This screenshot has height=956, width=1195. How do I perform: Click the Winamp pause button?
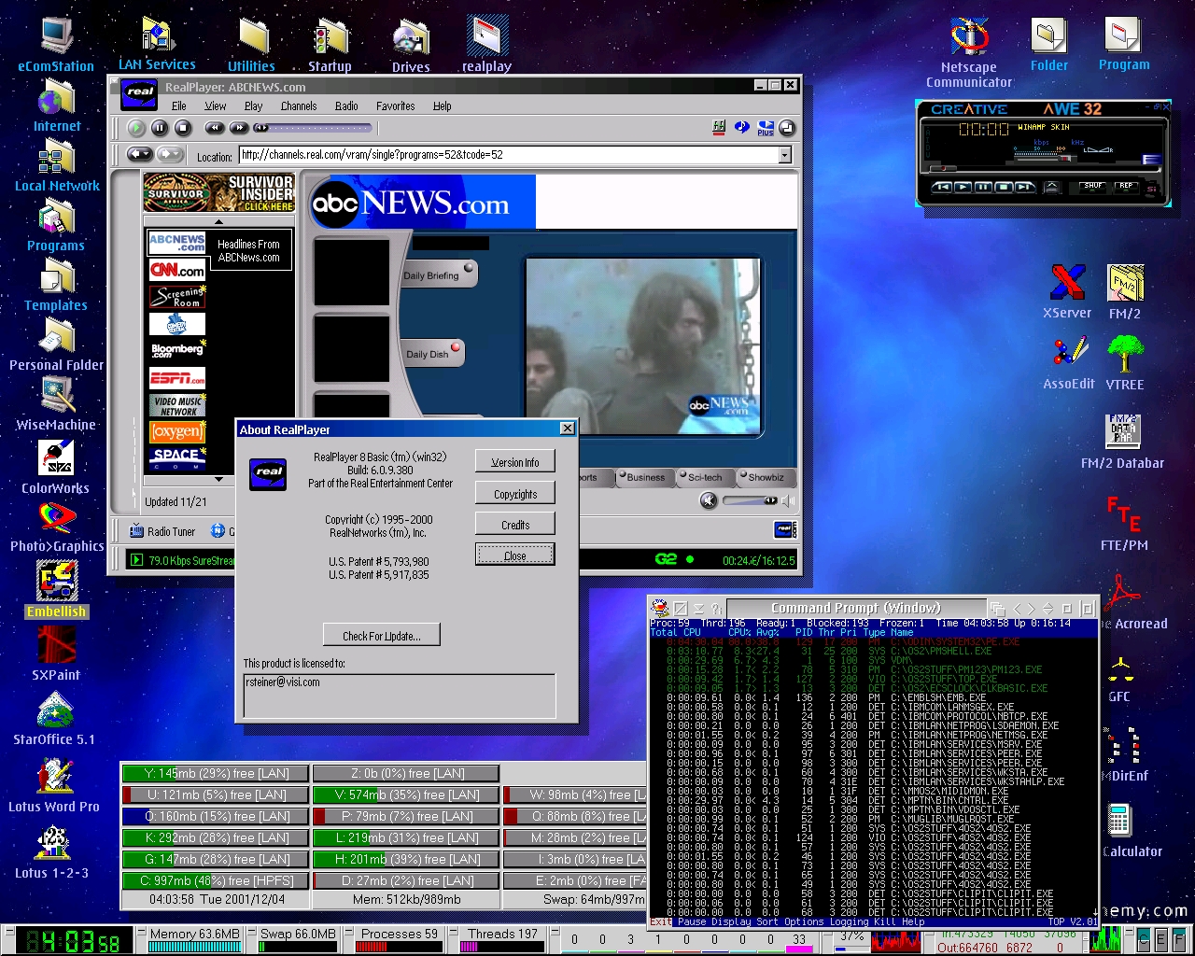coord(984,187)
